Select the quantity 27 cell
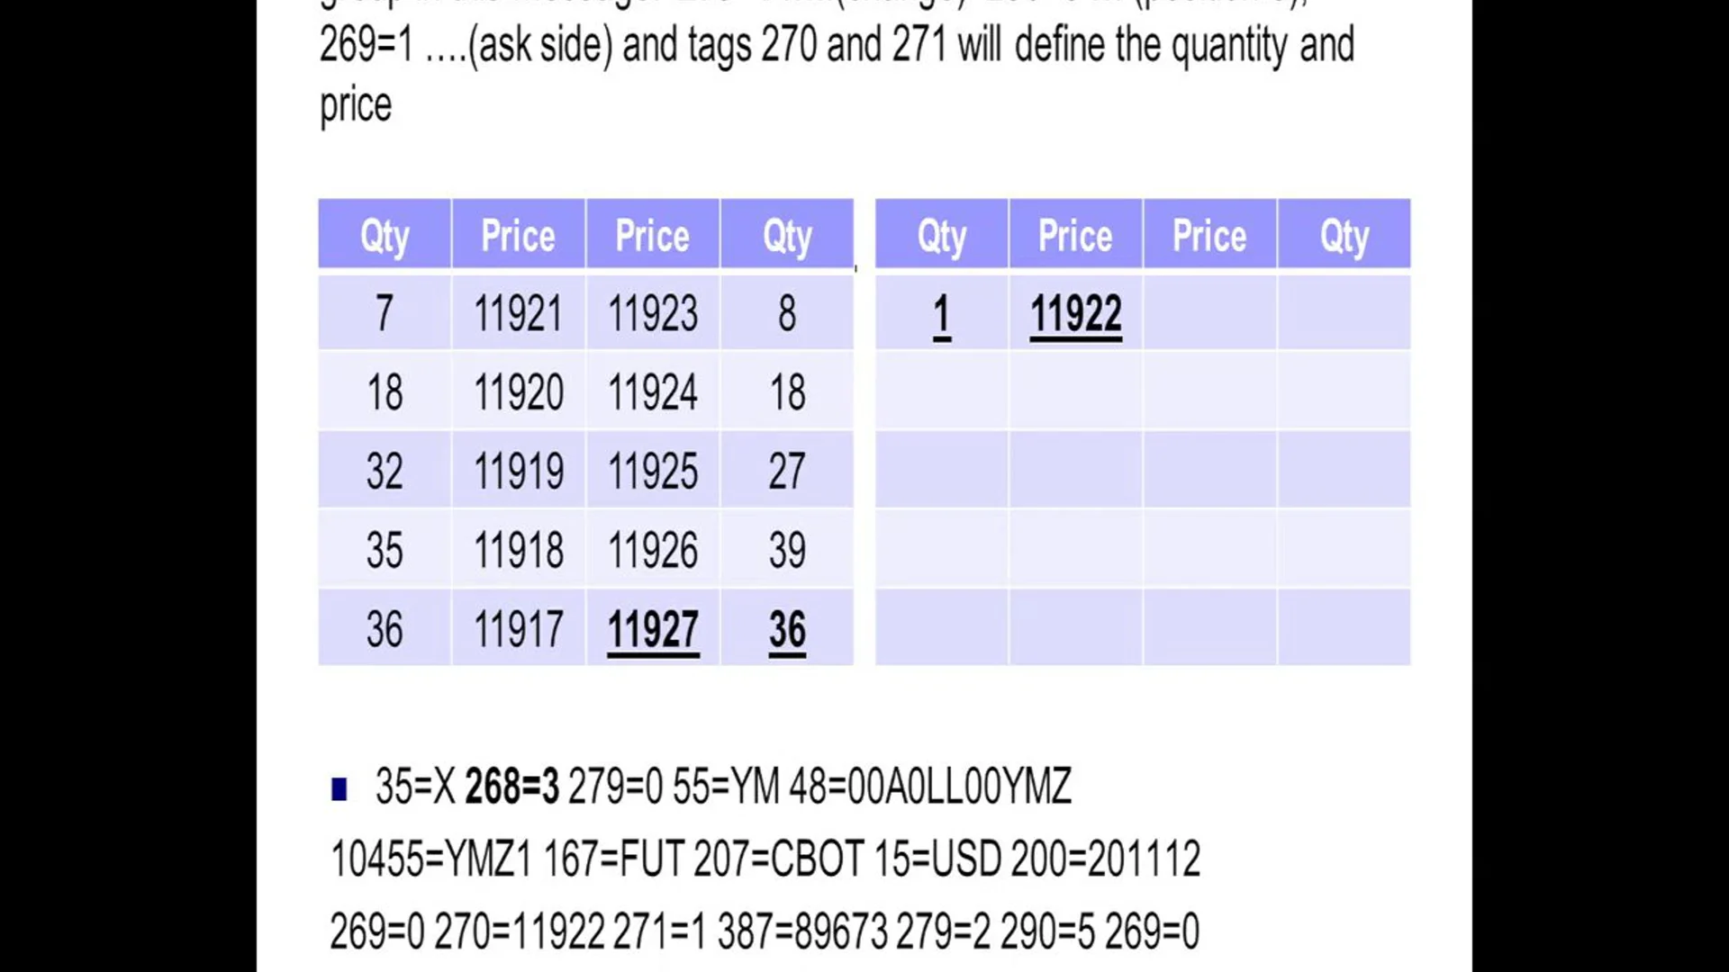The image size is (1729, 972). [786, 471]
